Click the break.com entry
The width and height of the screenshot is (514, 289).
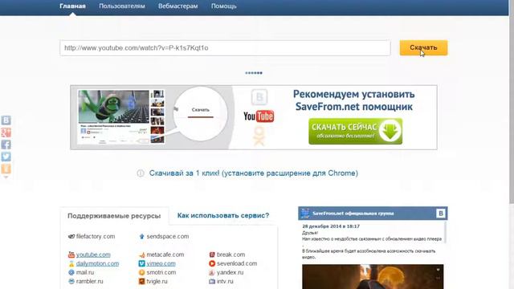click(230, 254)
